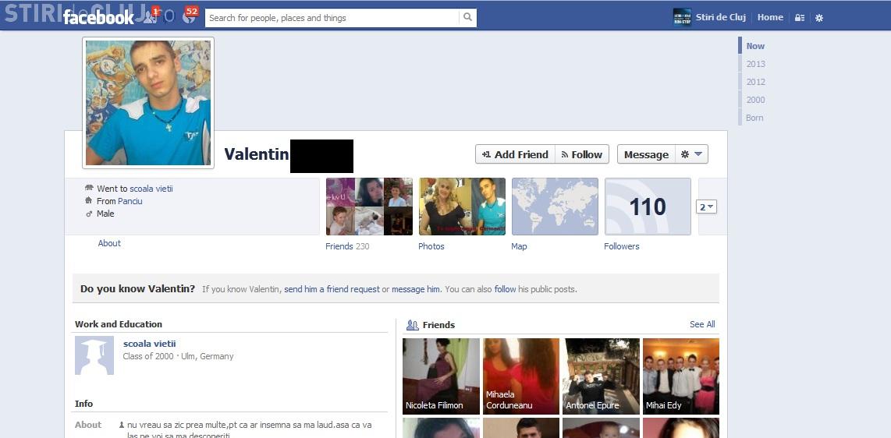The image size is (891, 438).
Task: Open notifications globe with 52 badge
Action: click(x=188, y=16)
